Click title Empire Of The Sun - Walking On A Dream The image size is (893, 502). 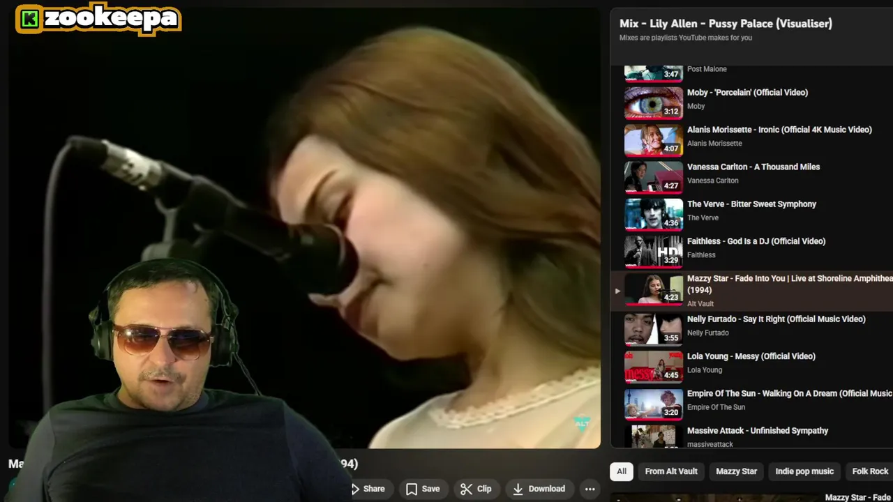coord(790,393)
